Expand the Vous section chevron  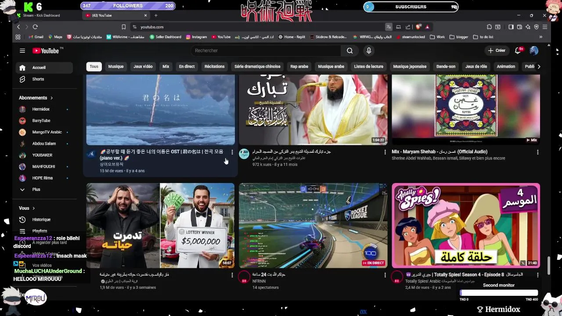tap(33, 208)
